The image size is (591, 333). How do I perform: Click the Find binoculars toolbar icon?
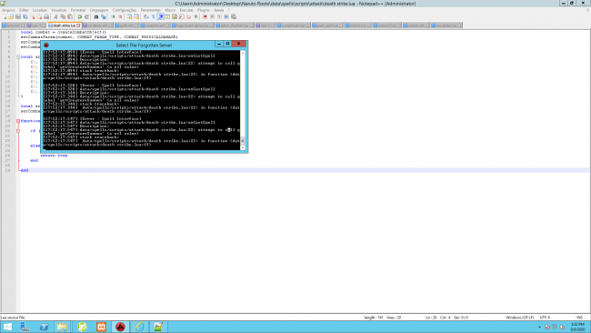(96, 17)
